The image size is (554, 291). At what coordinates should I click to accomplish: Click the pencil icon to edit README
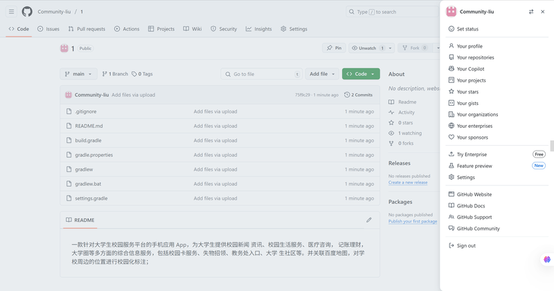[369, 220]
